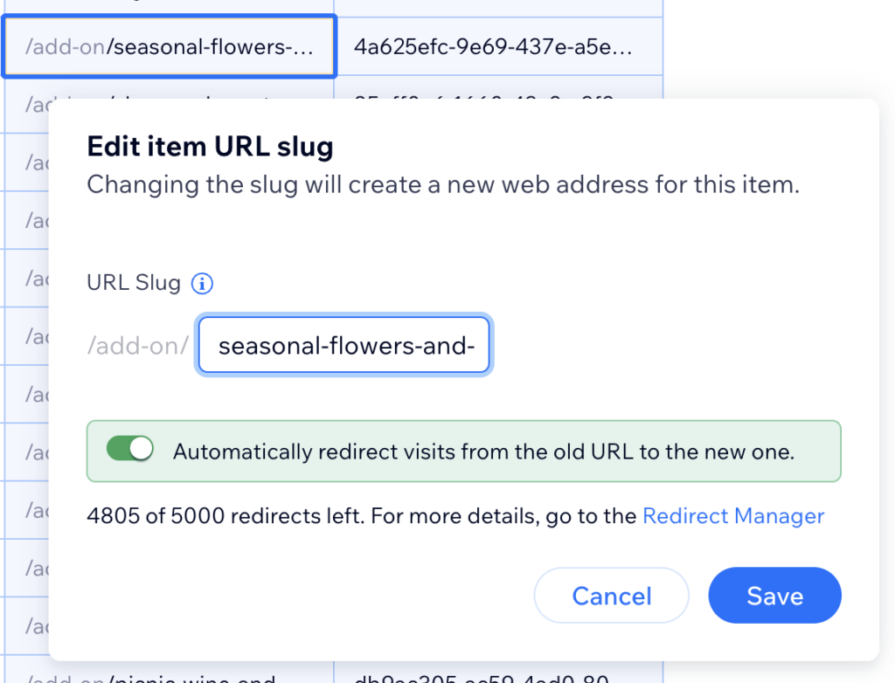Click the covered slug row under seasonal-flowers

(x=170, y=88)
